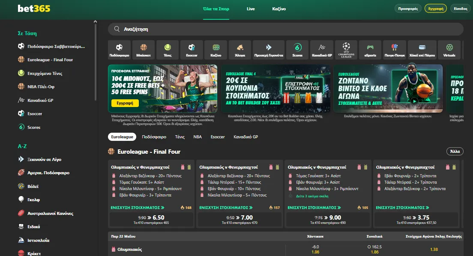Click in the Αναζήτηση search field

[286, 29]
